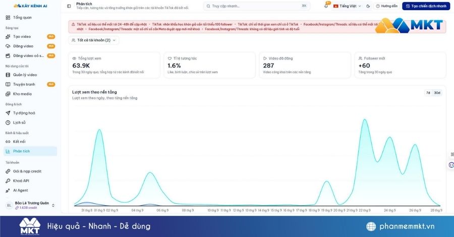Click the AI Agent icon
Image resolution: width=454 pixels, height=237 pixels.
click(x=8, y=191)
